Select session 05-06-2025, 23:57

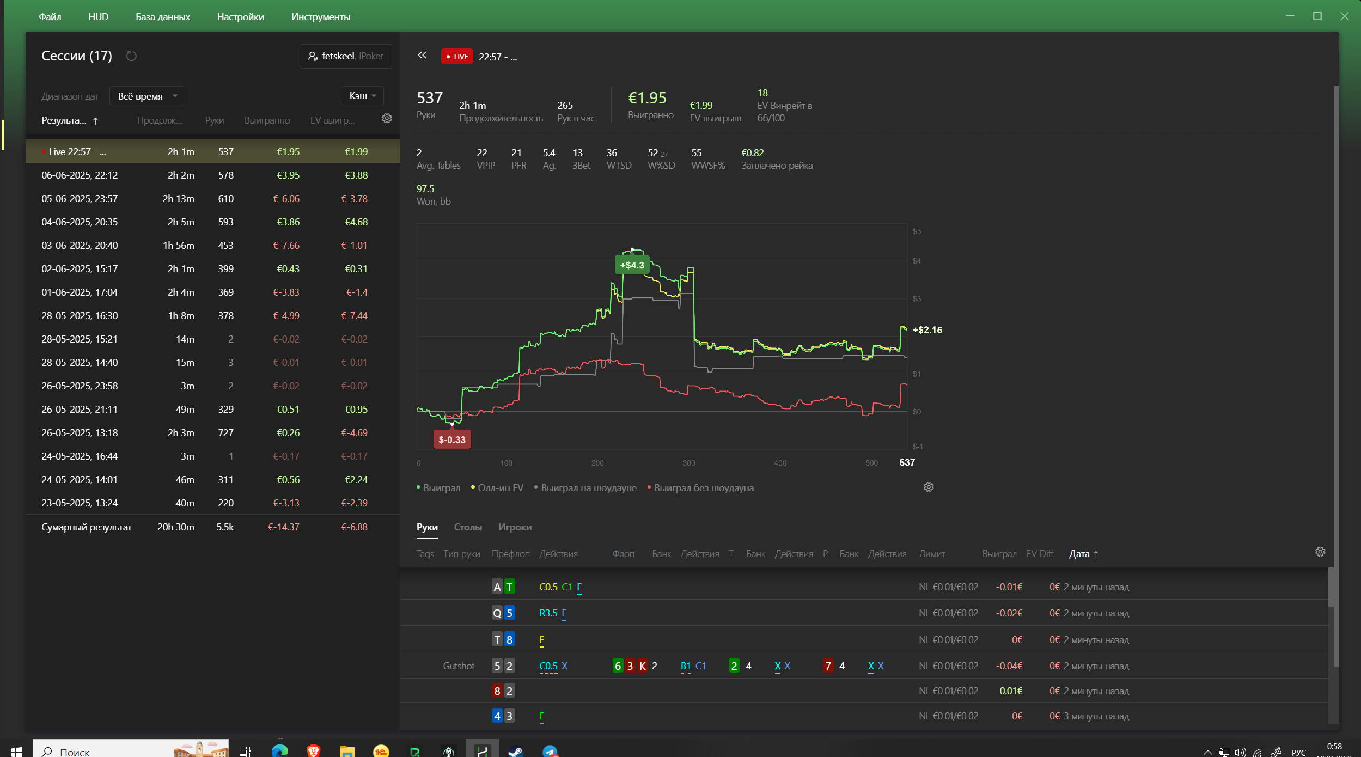pos(213,198)
